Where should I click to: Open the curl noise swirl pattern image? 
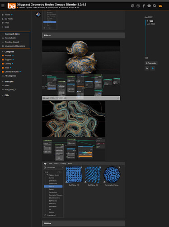74,119
